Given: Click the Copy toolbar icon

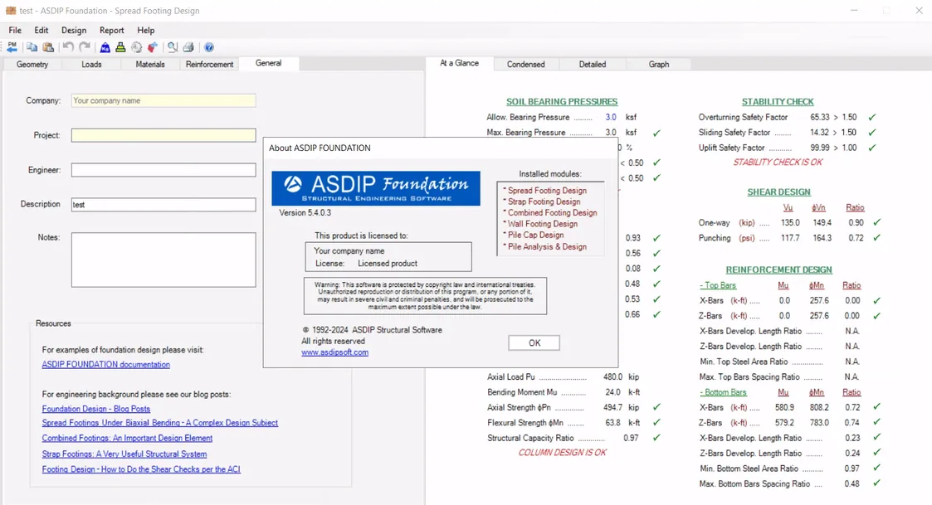Looking at the screenshot, I should 32,47.
